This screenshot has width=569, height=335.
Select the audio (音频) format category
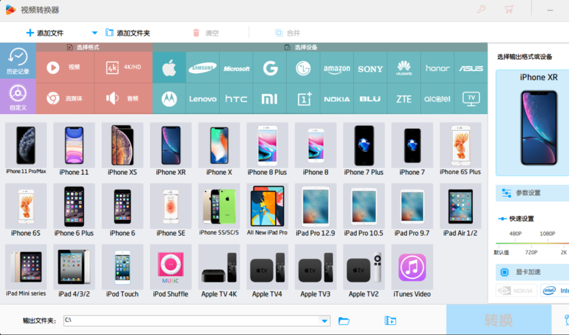point(123,98)
